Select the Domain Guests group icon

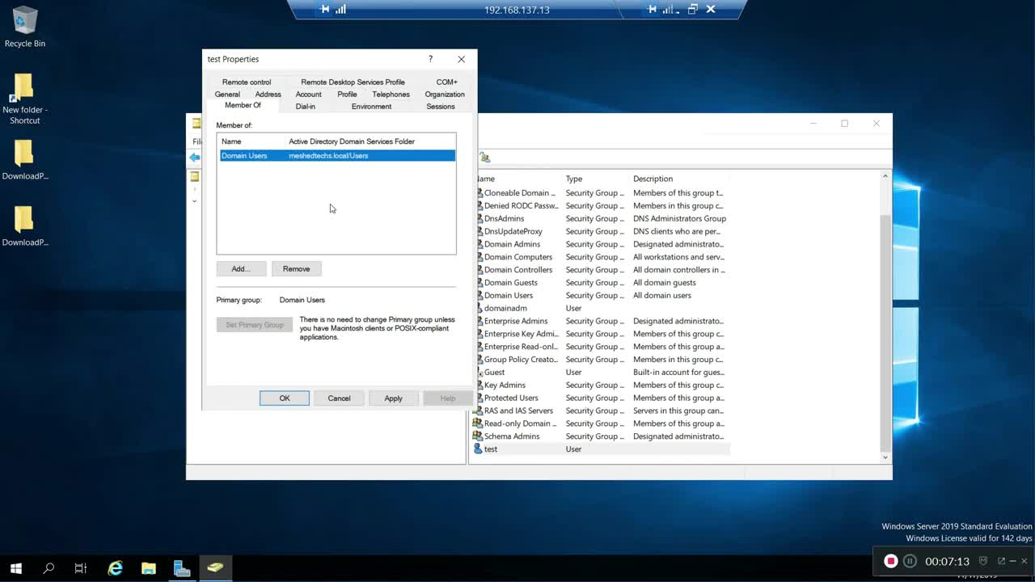point(478,282)
